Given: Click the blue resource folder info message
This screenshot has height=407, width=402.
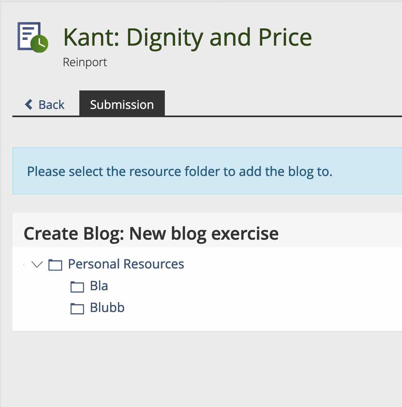Looking at the screenshot, I should tap(179, 171).
